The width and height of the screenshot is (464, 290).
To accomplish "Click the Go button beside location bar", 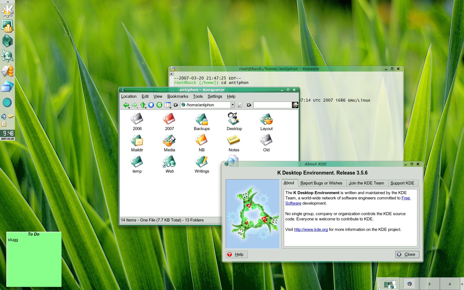I will click(239, 105).
